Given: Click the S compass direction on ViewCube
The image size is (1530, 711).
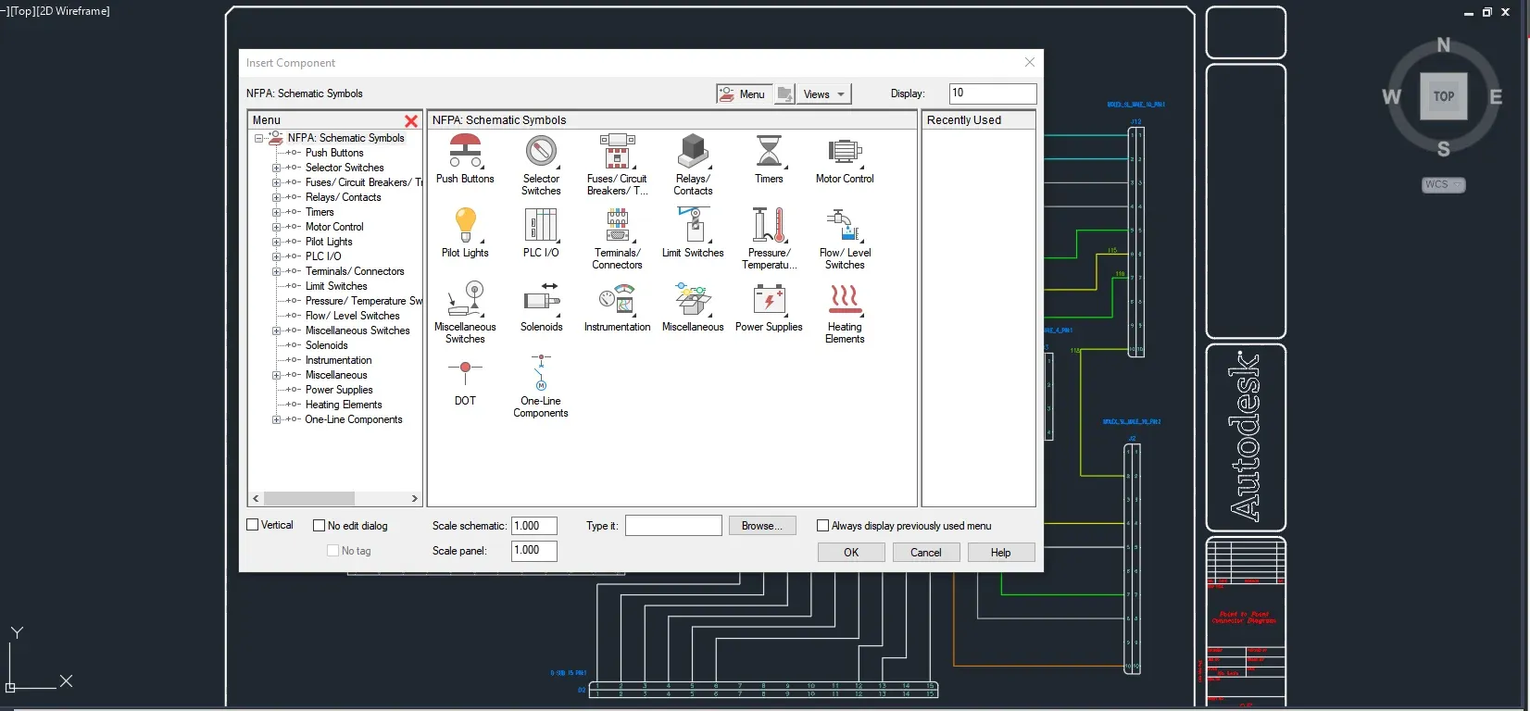Looking at the screenshot, I should (x=1443, y=148).
